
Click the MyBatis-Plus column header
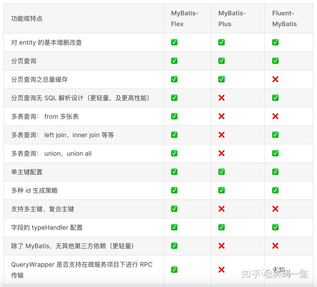[232, 19]
